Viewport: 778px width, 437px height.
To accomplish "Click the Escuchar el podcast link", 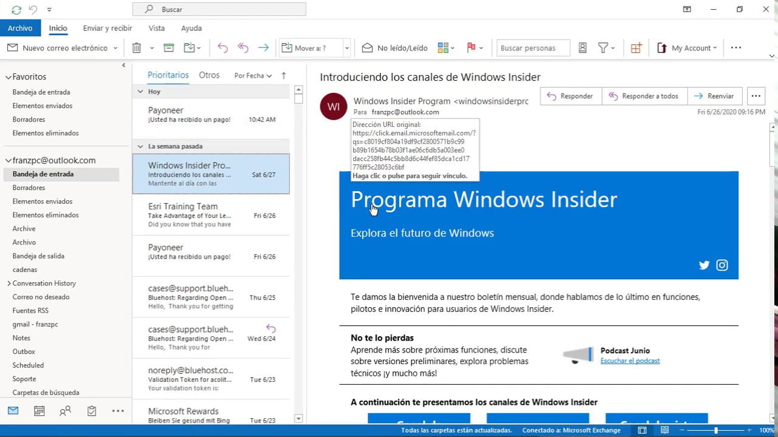I will point(630,361).
